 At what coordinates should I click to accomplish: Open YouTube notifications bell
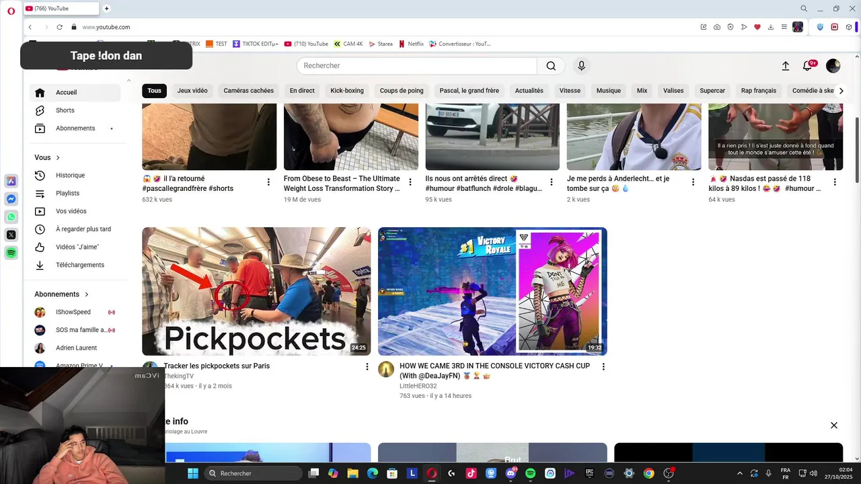[x=808, y=65]
